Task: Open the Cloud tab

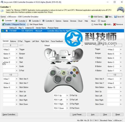Action: (x=80, y=21)
